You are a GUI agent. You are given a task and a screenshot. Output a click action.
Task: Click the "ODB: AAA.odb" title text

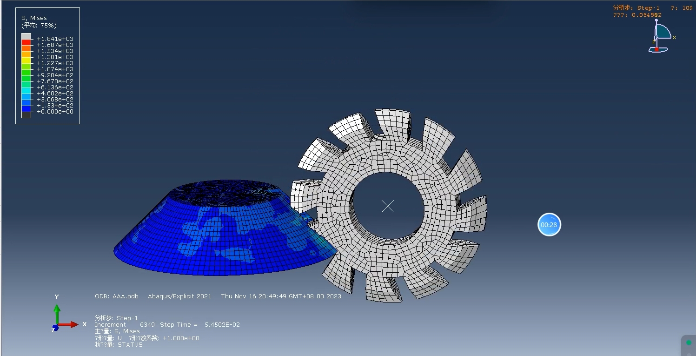pyautogui.click(x=117, y=296)
